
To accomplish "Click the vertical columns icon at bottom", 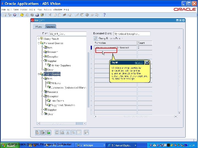I will [x=57, y=132].
